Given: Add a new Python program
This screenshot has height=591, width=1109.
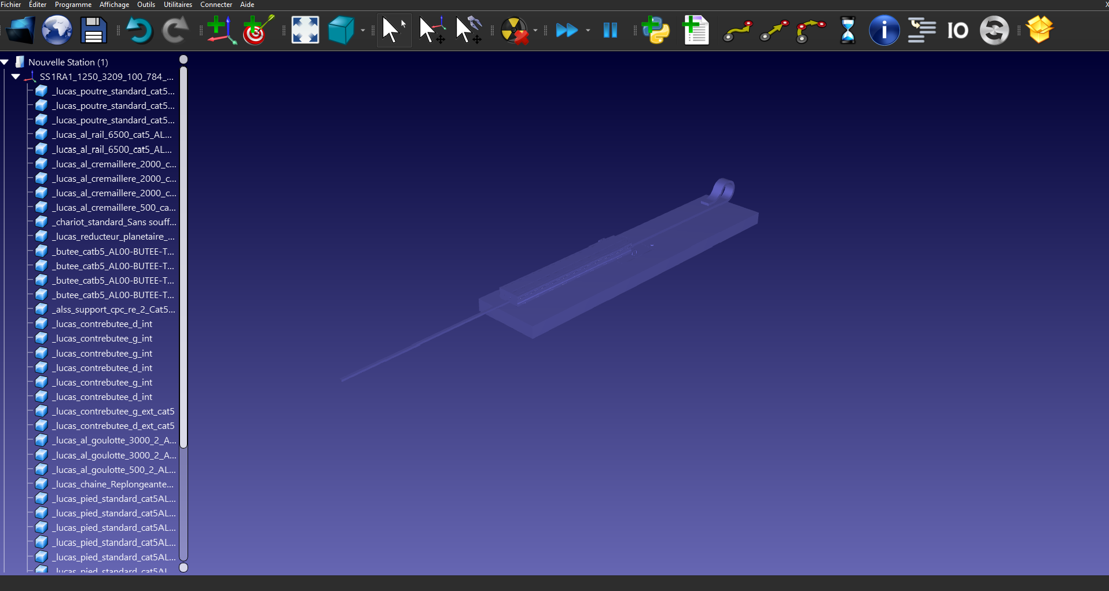Looking at the screenshot, I should click(656, 30).
